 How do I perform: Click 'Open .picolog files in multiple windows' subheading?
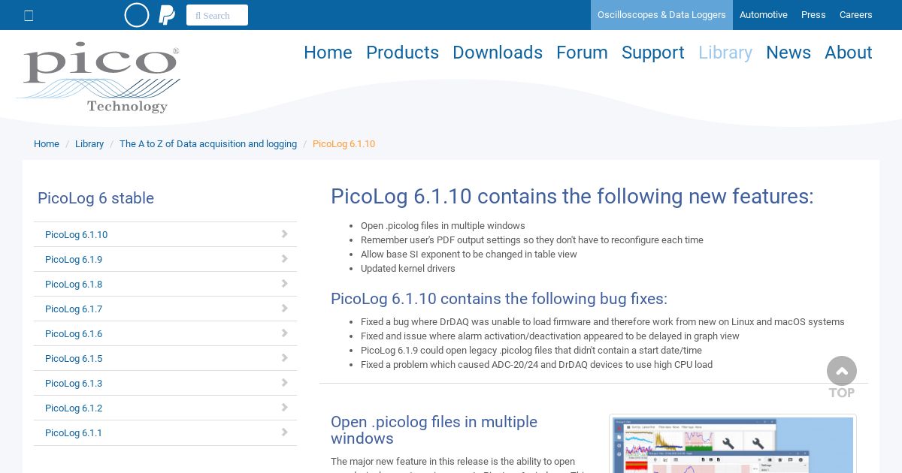coord(434,430)
